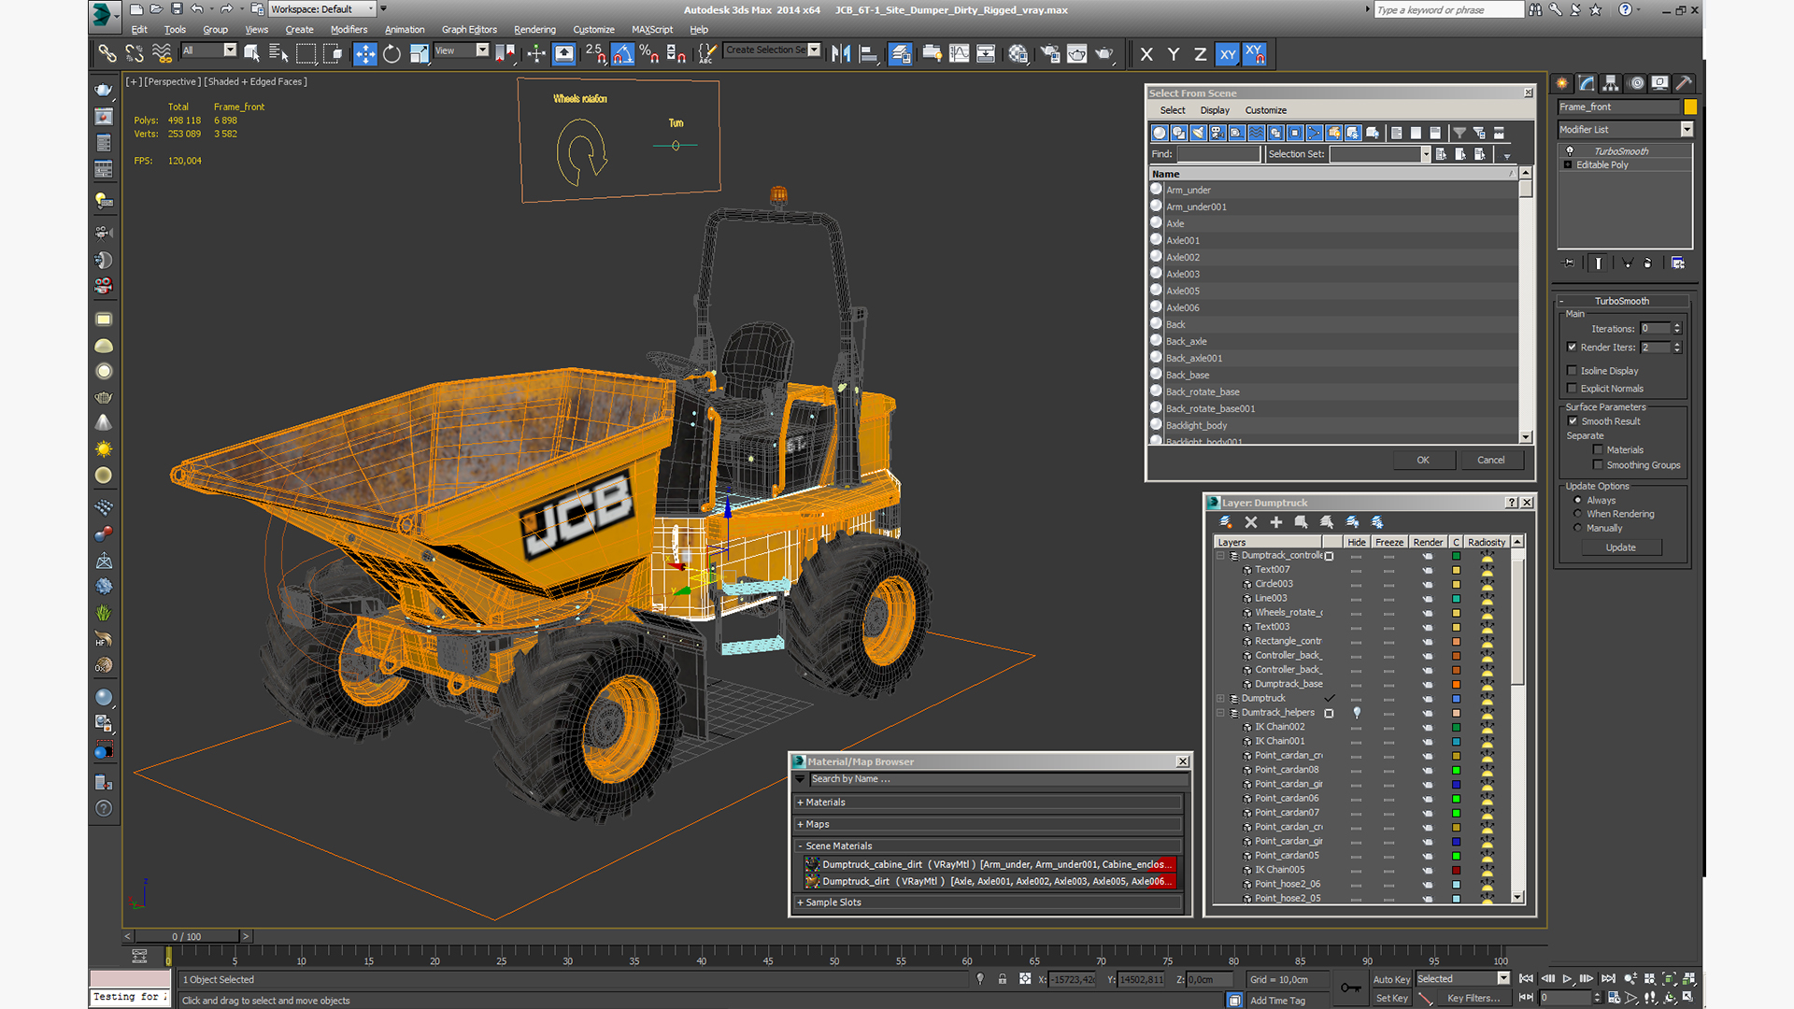The width and height of the screenshot is (1794, 1009).
Task: Select the Manually update option
Action: 1578,528
